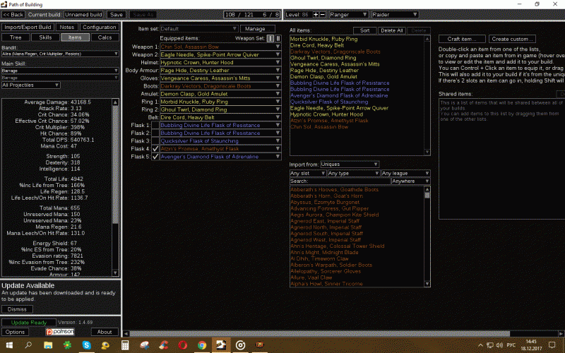Disable Flask 4 Atziri's Promise checkbox
This screenshot has width=565, height=353.
tap(155, 149)
